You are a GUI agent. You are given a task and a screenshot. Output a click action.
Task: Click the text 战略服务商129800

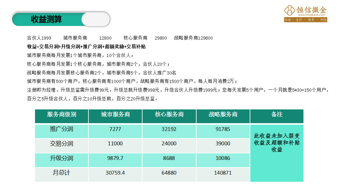[x=193, y=38]
